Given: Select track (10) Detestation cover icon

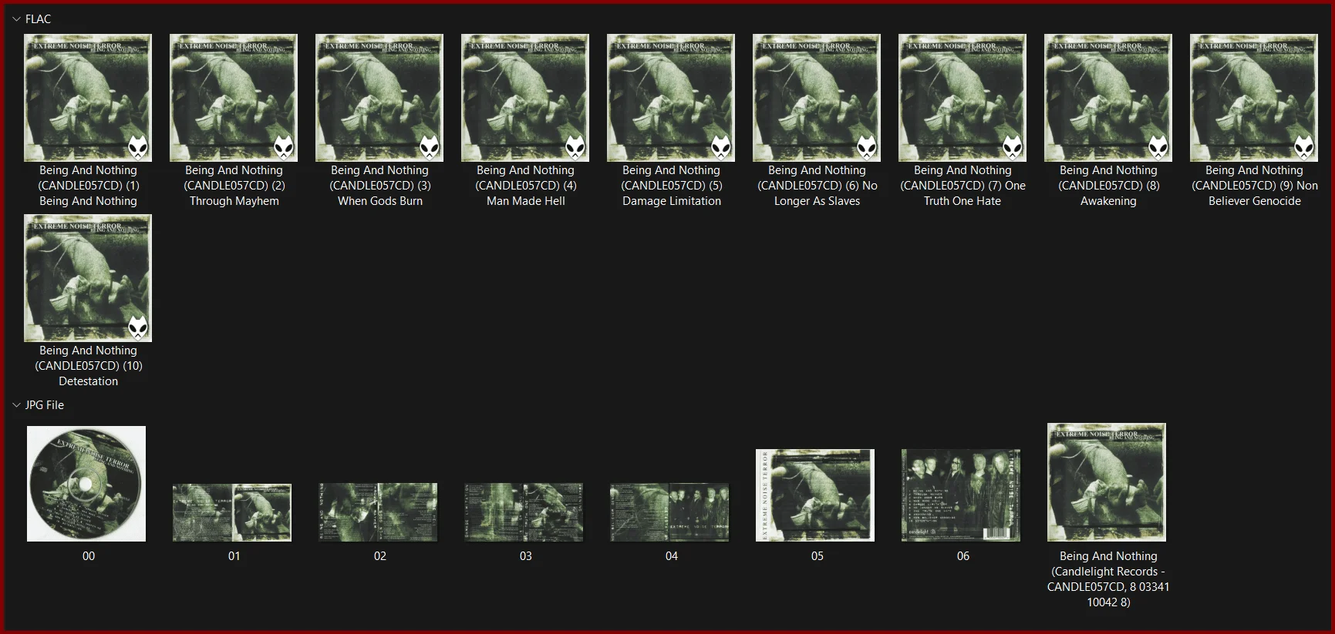Looking at the screenshot, I should 88,278.
